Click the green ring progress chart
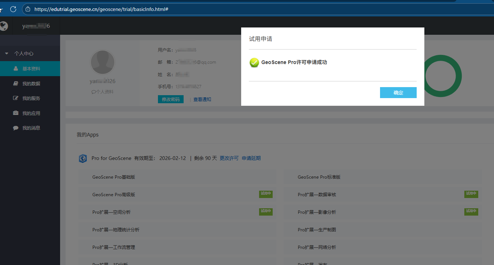Viewport: 494px width, 265px height. [440, 76]
